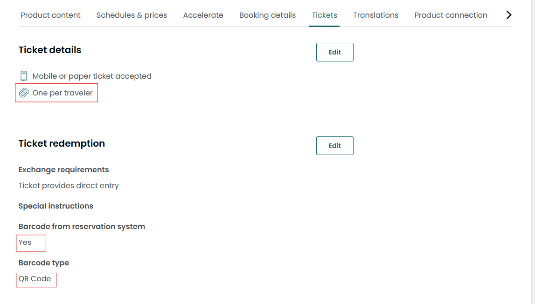Screen dimensions: 535x304
Task: Open the Booking details tab
Action: (x=267, y=15)
